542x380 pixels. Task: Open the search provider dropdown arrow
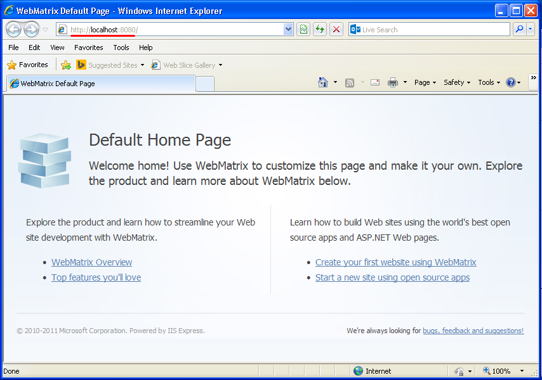click(x=530, y=30)
